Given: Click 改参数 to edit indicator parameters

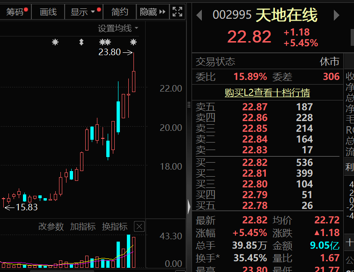Looking at the screenshot, I should pos(51,227).
